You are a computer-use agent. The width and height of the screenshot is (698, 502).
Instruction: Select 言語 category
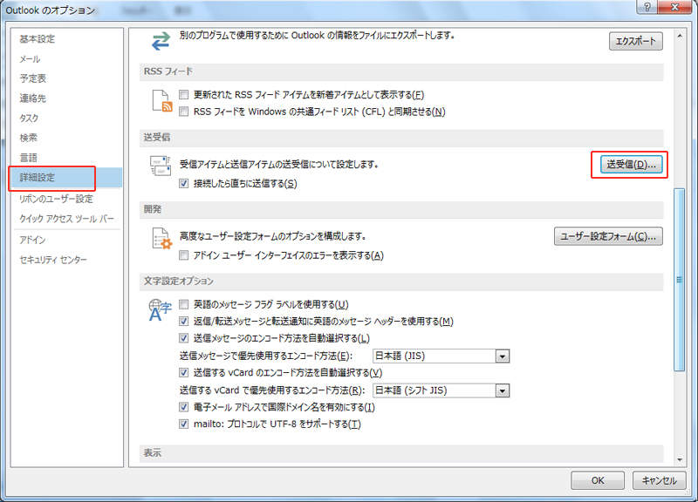66,158
